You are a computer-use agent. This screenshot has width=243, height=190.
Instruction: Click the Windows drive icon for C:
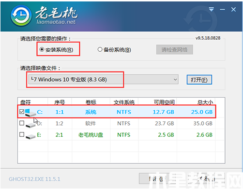pos(30,113)
